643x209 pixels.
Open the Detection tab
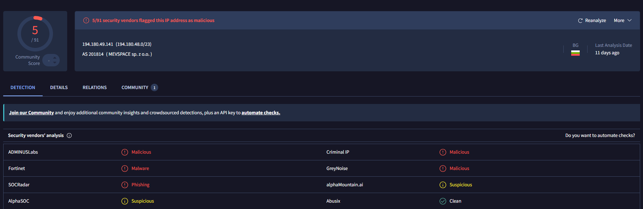coord(23,88)
